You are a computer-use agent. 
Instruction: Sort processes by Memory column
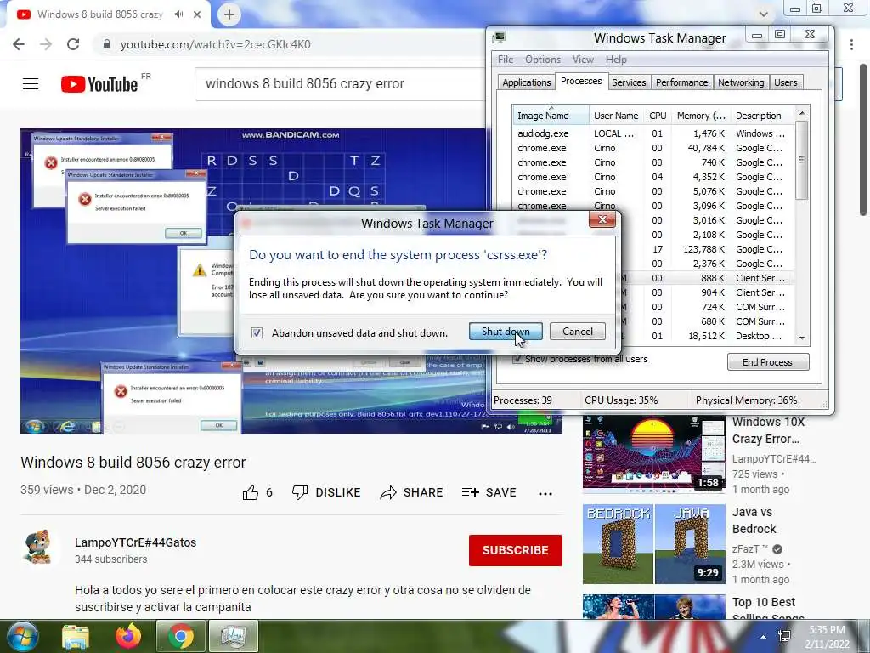[x=701, y=116]
